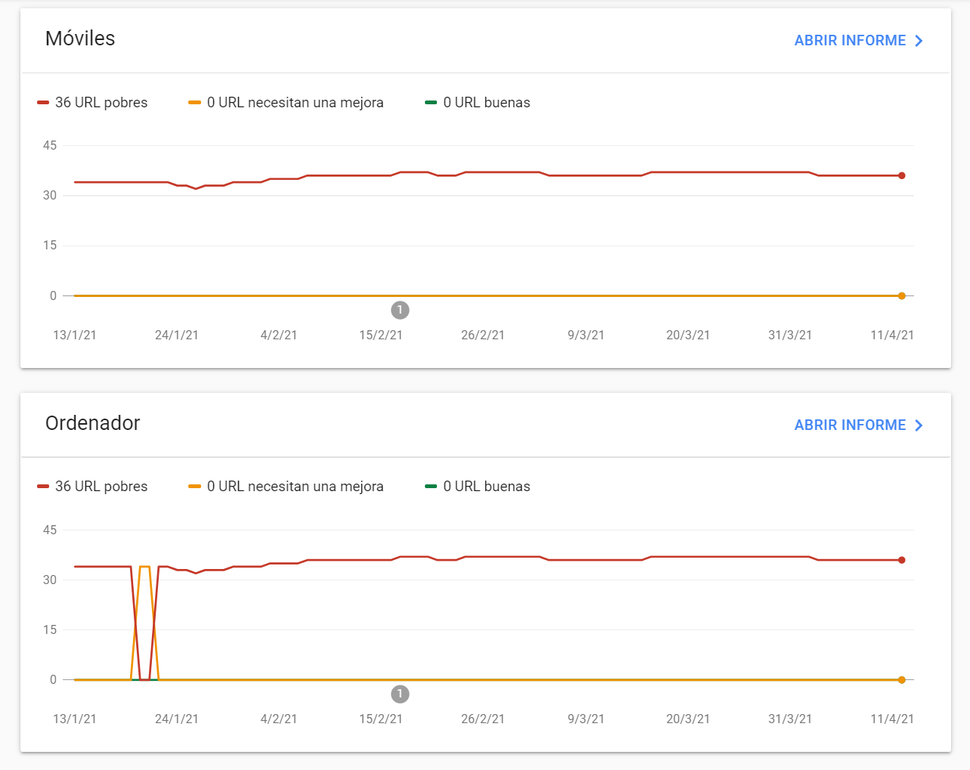Click the 24/1/21 date label in Ordenador chart
The width and height of the screenshot is (970, 770).
point(177,719)
